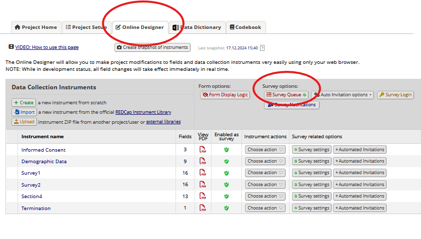
Task: Open the REDCap Instrument Library link
Action: pos(143,112)
